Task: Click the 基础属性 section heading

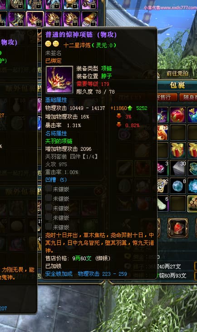Action: click(x=56, y=100)
